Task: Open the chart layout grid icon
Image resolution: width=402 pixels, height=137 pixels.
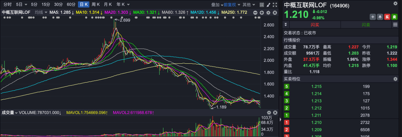Action: coord(262,4)
